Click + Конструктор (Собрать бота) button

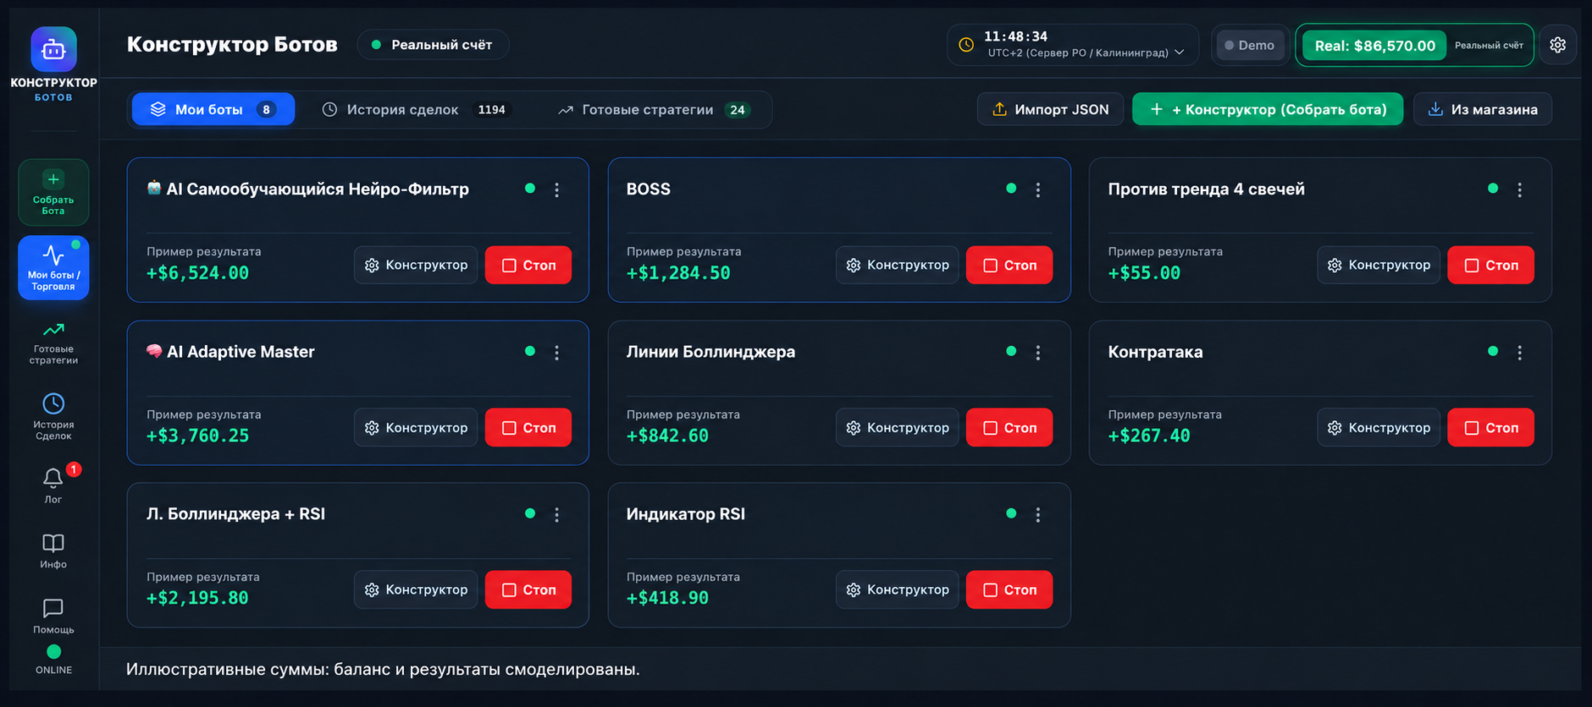coord(1268,109)
